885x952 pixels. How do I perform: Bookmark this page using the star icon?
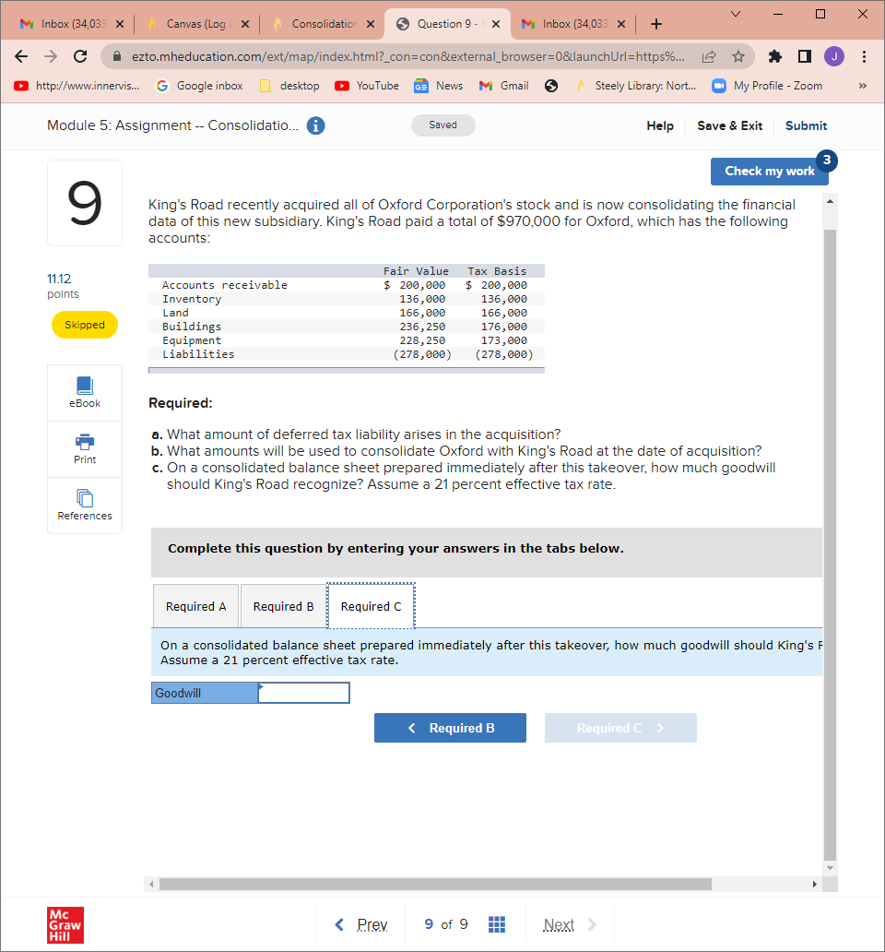[x=738, y=56]
